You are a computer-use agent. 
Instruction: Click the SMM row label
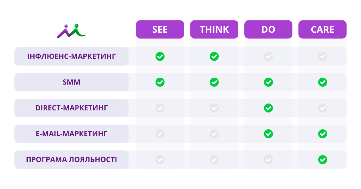pyautogui.click(x=72, y=82)
